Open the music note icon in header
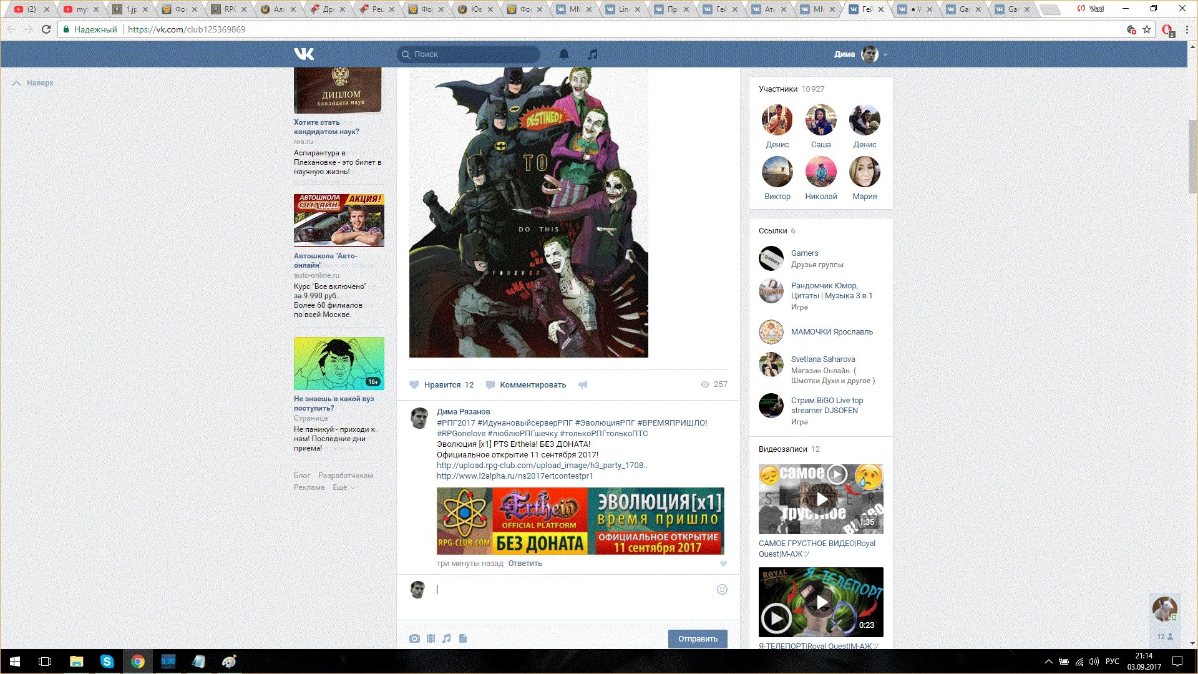The width and height of the screenshot is (1198, 674). coord(593,54)
